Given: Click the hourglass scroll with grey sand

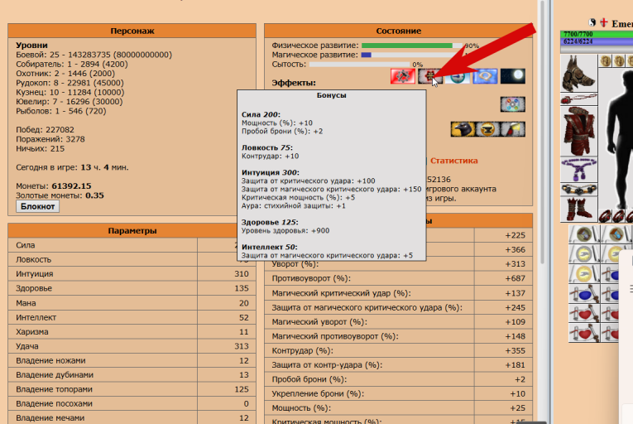Looking at the screenshot, I should [584, 234].
